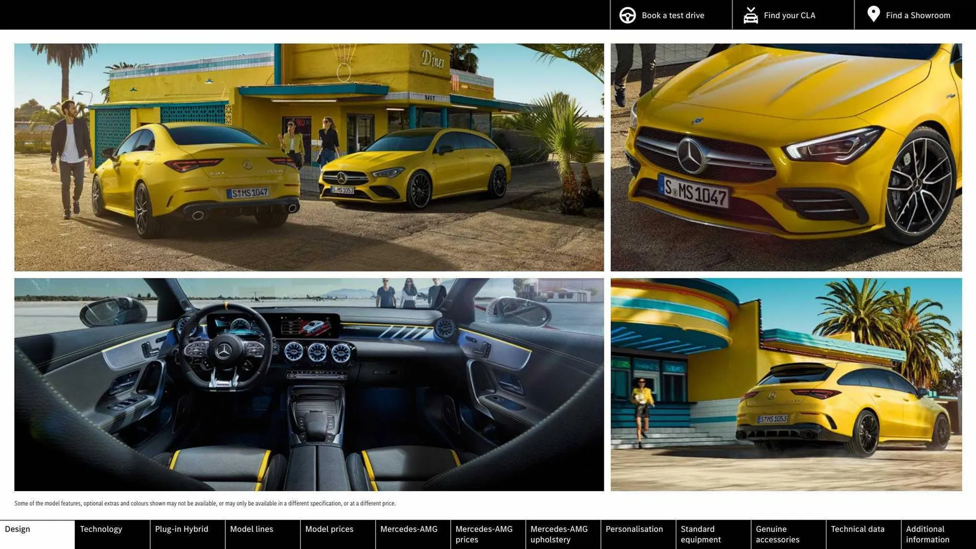
Task: Click the car search icon
Action: (x=750, y=15)
